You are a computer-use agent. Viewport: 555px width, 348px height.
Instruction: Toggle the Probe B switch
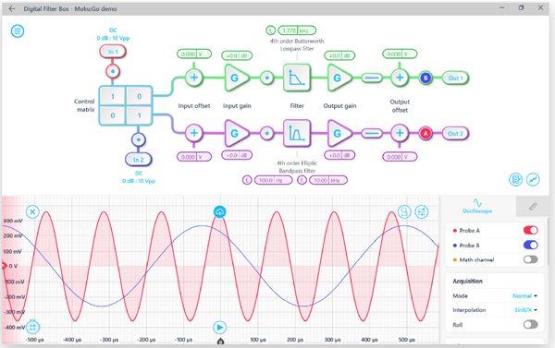point(530,245)
